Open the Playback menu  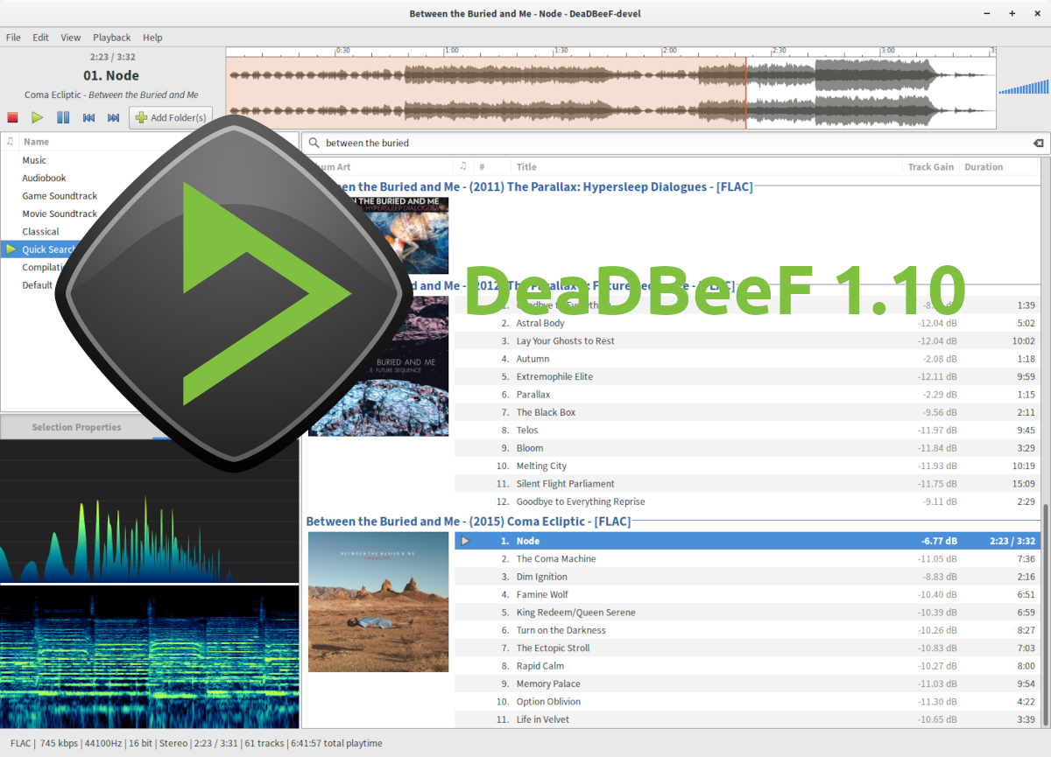click(x=111, y=38)
